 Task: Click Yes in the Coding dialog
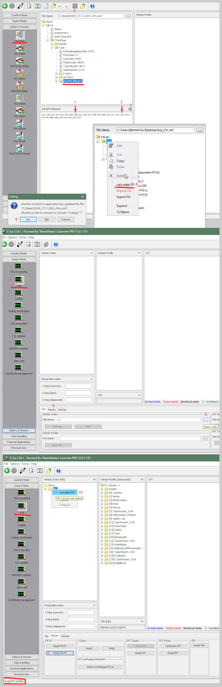point(28,219)
